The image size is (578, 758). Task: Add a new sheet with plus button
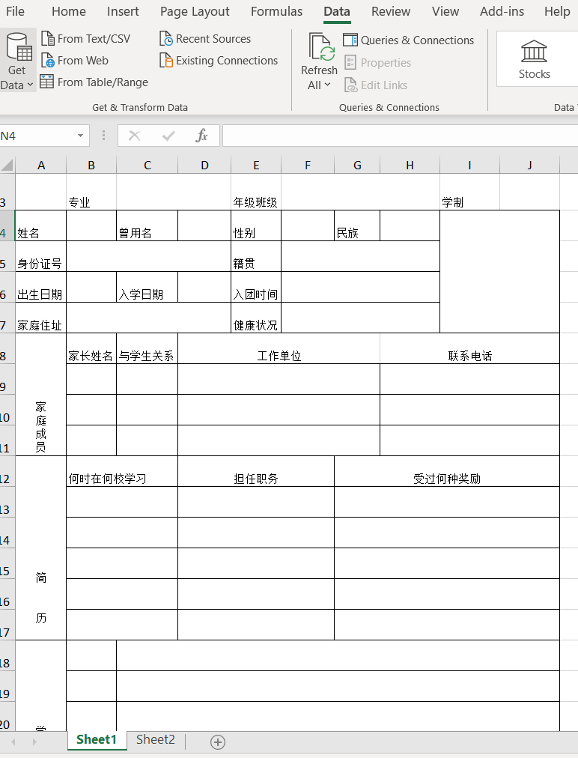[x=218, y=742]
